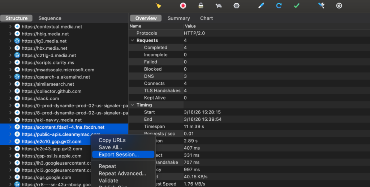Toggle breakpoints with the hexagon icon
Viewport: 370px width, 187px height.
pos(236,5)
